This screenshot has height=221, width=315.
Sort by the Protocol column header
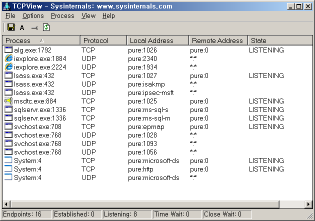(x=103, y=40)
